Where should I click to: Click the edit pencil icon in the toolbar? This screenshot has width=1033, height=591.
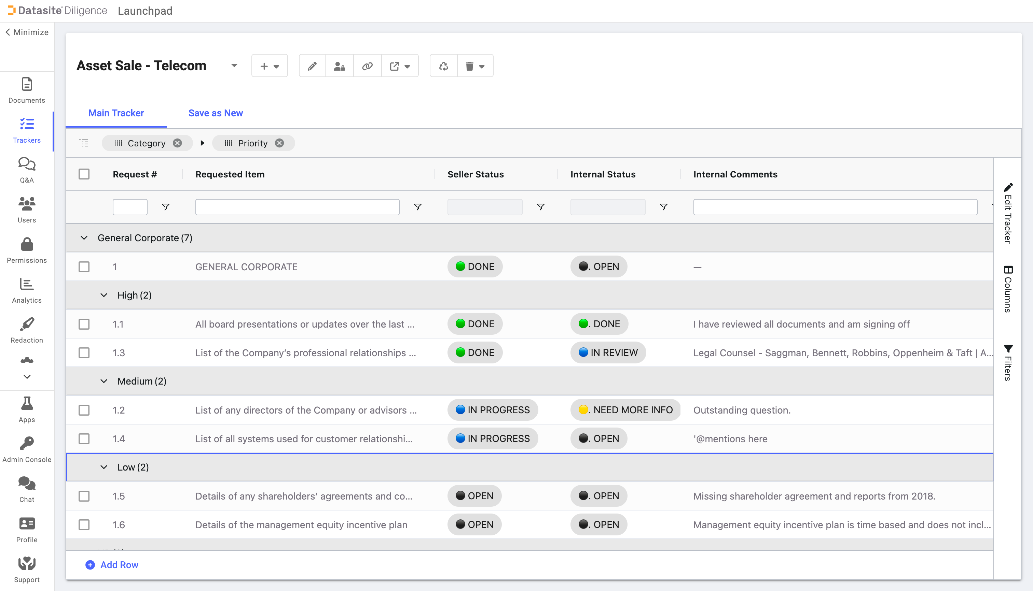point(312,66)
